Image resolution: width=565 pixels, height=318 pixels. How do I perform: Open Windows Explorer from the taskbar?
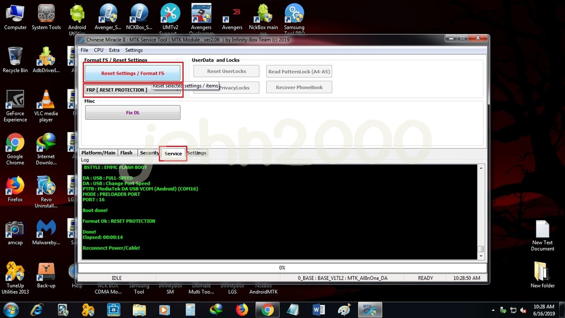click(x=139, y=310)
